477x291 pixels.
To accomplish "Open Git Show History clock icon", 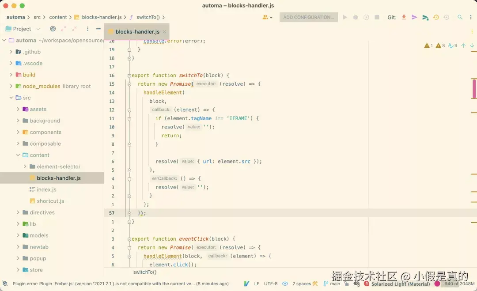I will [436, 17].
